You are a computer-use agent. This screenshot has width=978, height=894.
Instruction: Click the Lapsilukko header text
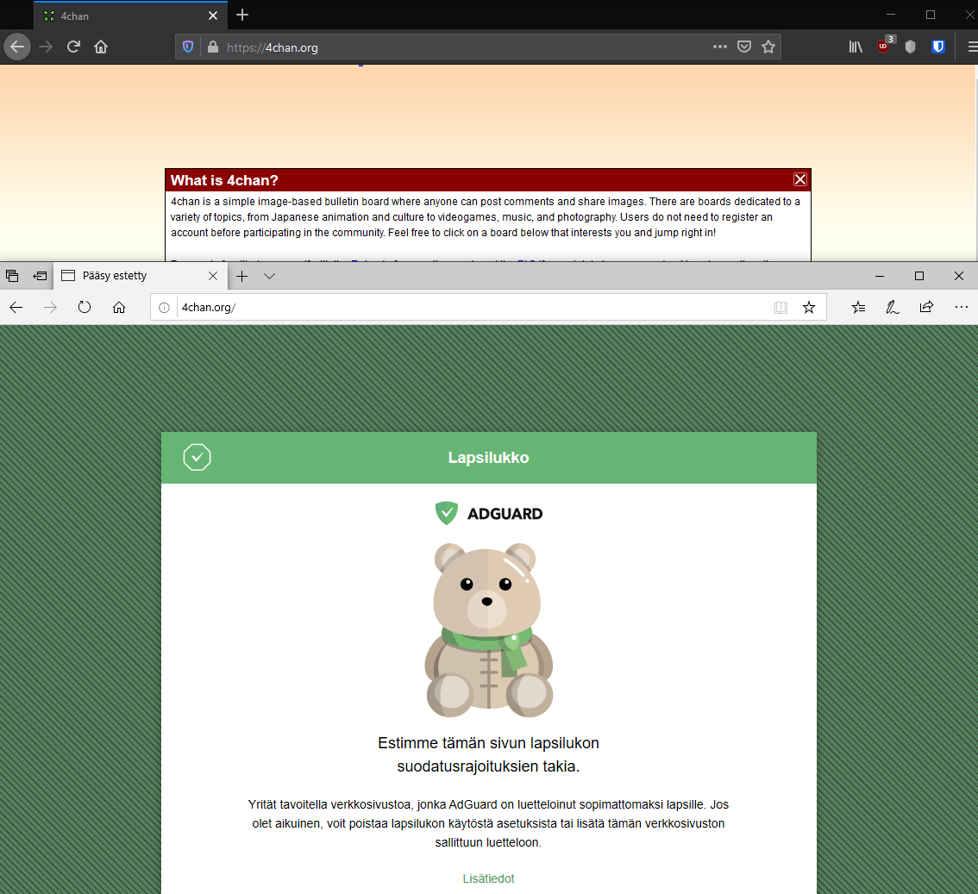(x=488, y=458)
